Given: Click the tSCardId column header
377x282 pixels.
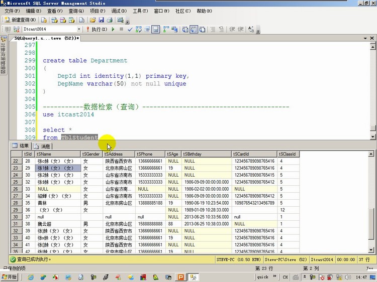Looking at the screenshot, I should tap(254, 154).
